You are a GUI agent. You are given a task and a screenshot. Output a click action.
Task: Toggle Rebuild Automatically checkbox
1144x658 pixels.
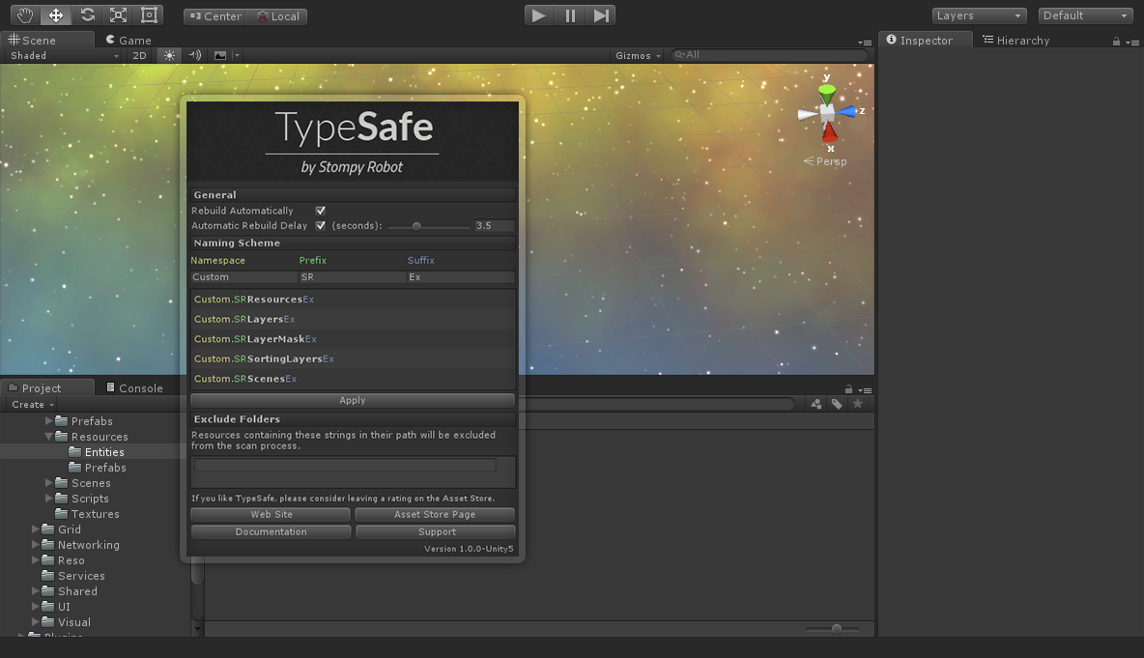(320, 211)
